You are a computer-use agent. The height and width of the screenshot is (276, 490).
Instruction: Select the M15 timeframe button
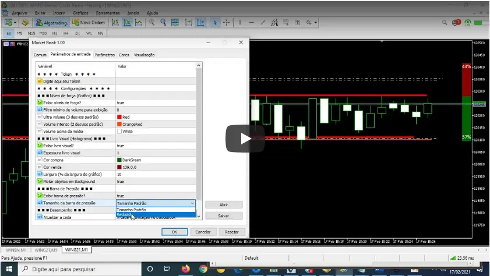[31, 34]
